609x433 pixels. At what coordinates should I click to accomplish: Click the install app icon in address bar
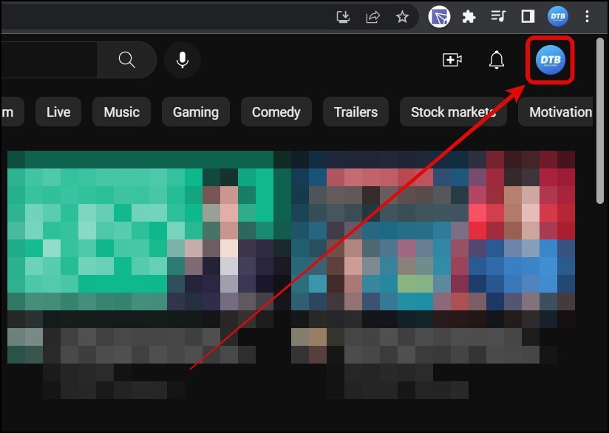click(x=343, y=16)
